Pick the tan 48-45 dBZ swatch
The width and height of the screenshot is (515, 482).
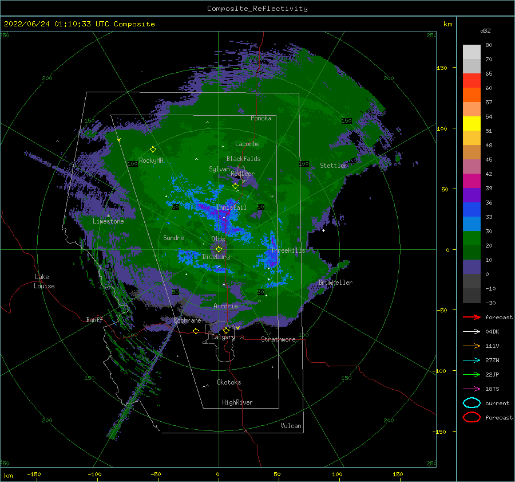472,152
